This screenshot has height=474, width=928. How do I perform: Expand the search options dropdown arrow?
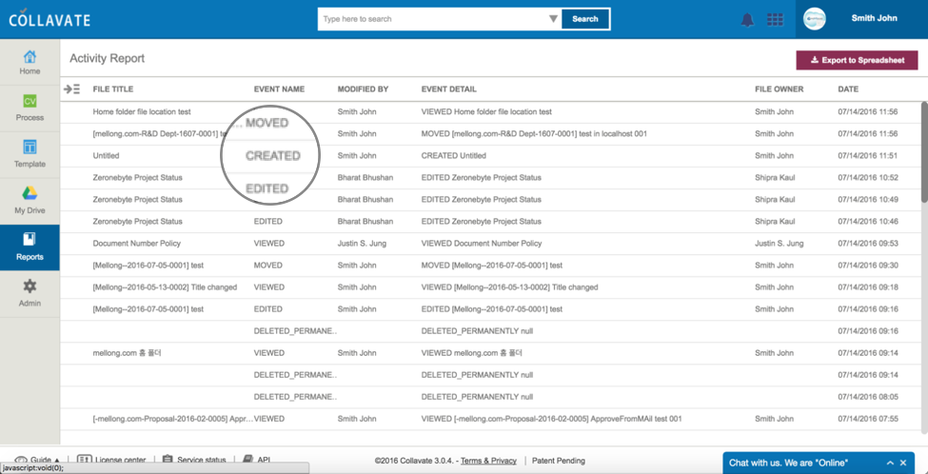coord(553,19)
